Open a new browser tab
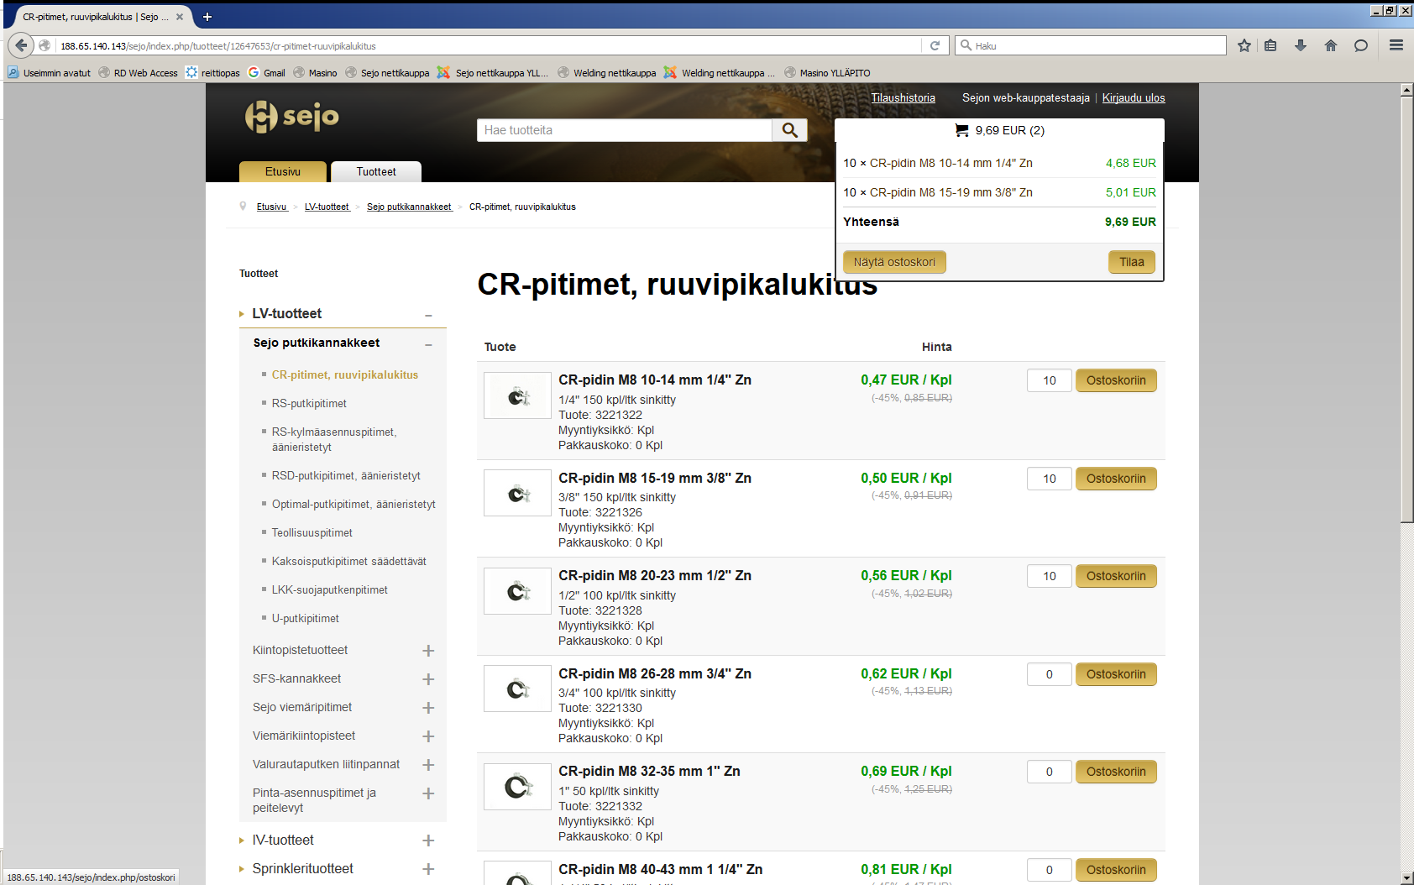Screen dimensions: 1414x885 (x=207, y=16)
